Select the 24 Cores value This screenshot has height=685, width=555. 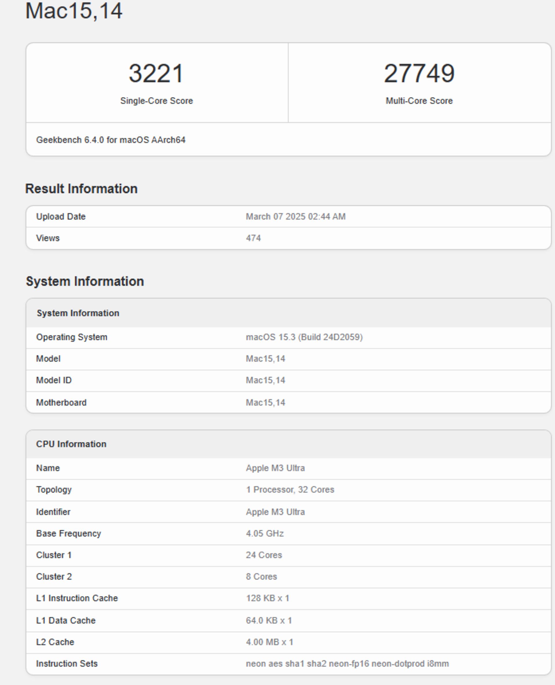pyautogui.click(x=264, y=555)
